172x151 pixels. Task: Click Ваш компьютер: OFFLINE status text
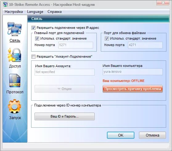[124, 81]
